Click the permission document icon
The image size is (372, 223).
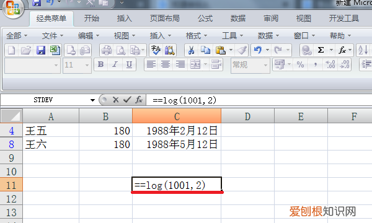[71, 50]
